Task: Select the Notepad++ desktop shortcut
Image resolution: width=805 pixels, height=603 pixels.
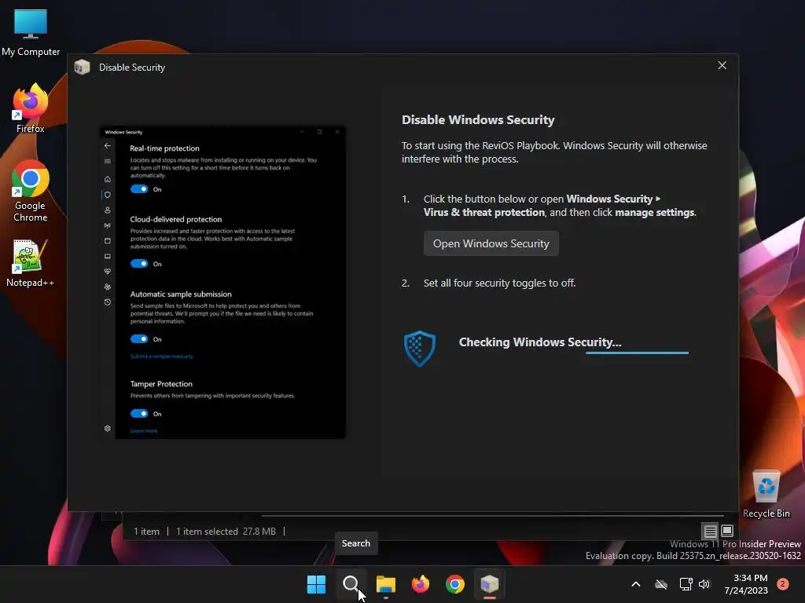Action: pyautogui.click(x=31, y=263)
